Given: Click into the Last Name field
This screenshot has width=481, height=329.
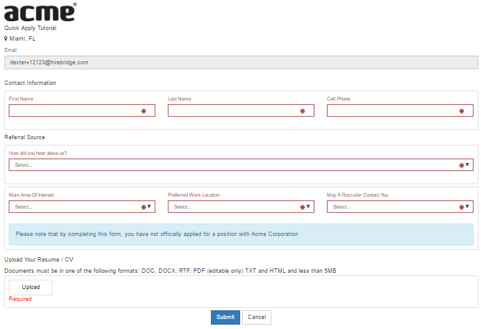Looking at the screenshot, I should [234, 110].
